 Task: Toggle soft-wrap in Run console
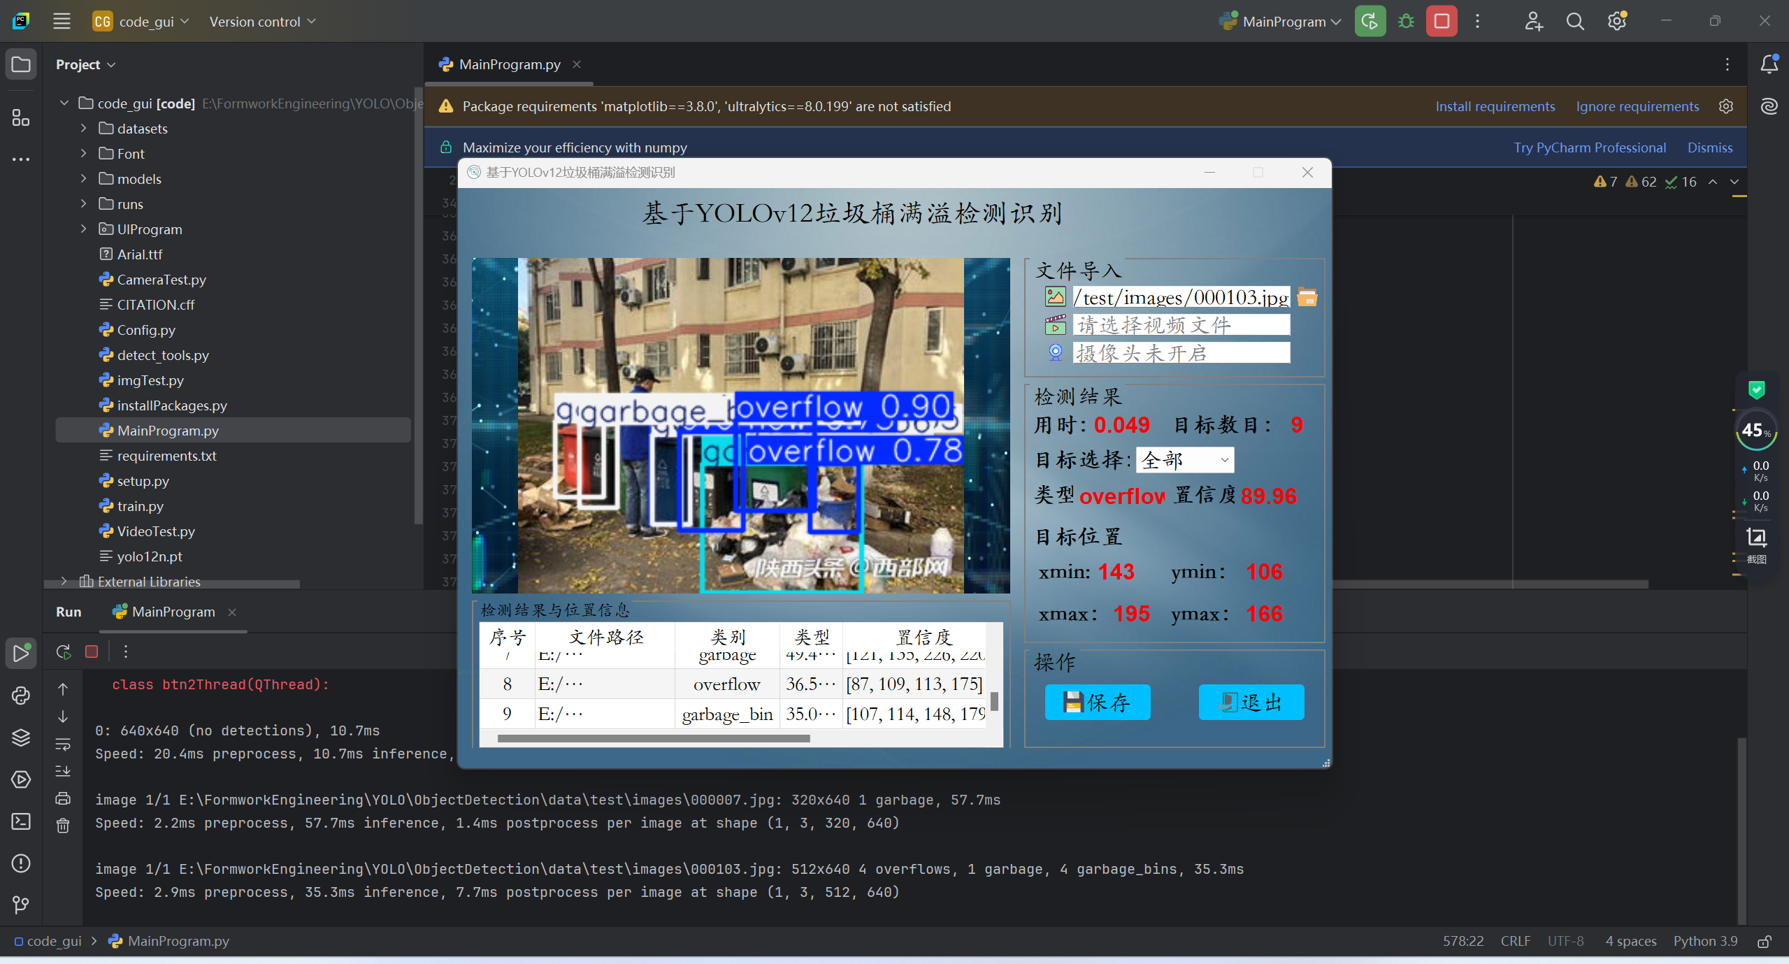pyautogui.click(x=63, y=744)
